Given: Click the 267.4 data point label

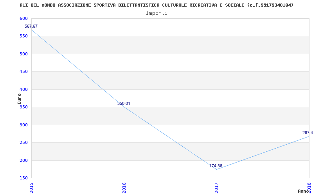Looking at the screenshot, I should (x=308, y=133).
